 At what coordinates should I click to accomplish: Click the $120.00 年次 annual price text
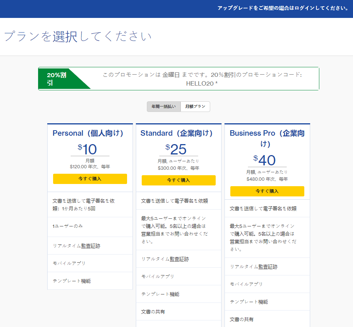click(90, 167)
